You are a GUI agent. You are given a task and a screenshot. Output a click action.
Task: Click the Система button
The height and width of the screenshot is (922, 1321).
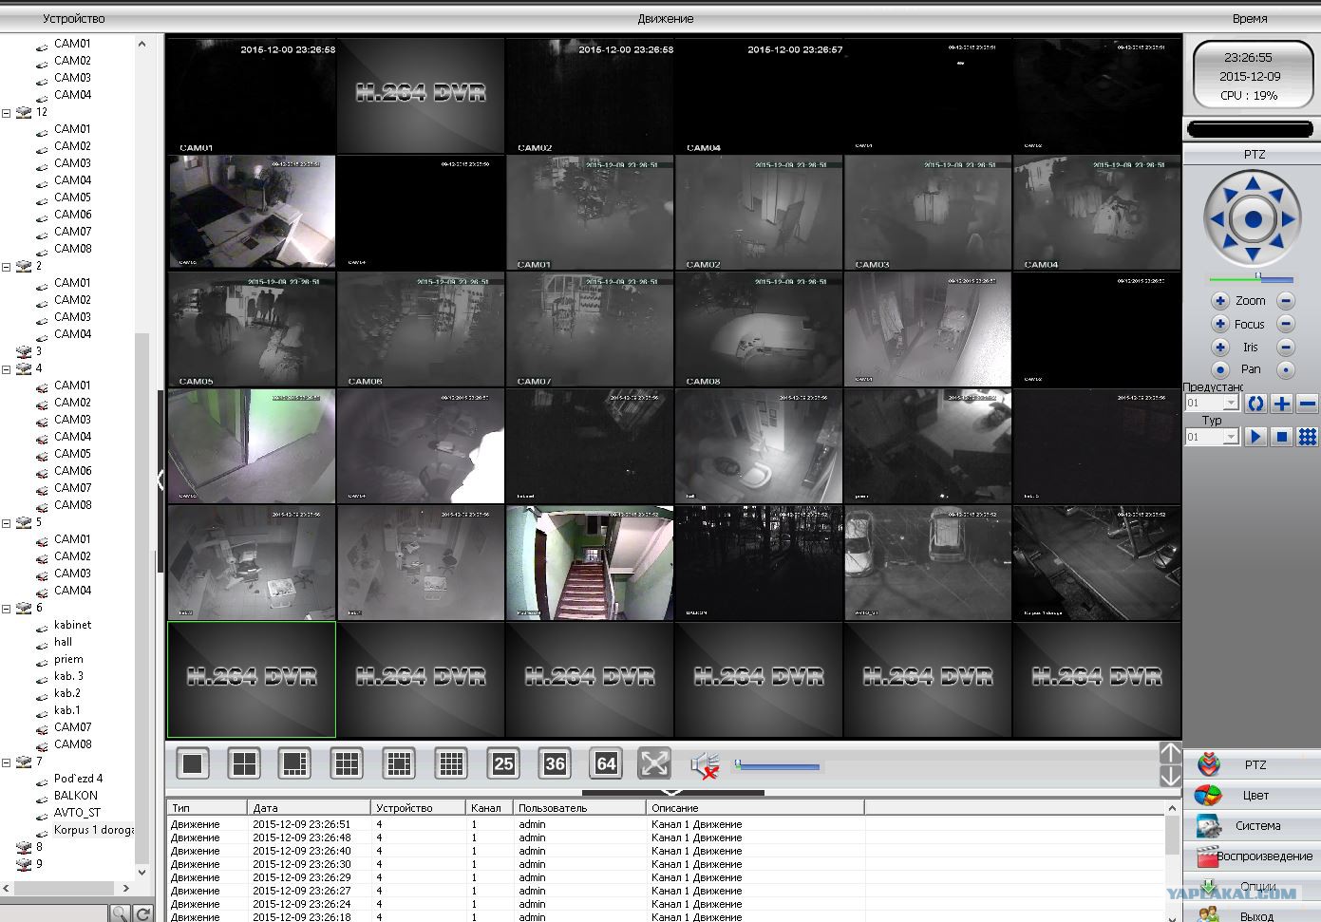point(1255,826)
